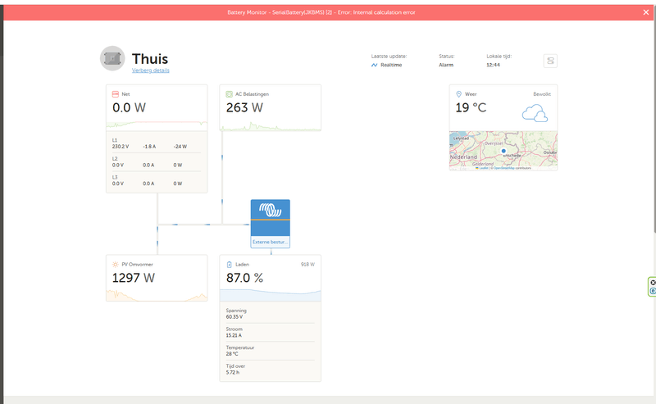Click the 19 °C temperature value
The image size is (656, 404).
click(471, 108)
